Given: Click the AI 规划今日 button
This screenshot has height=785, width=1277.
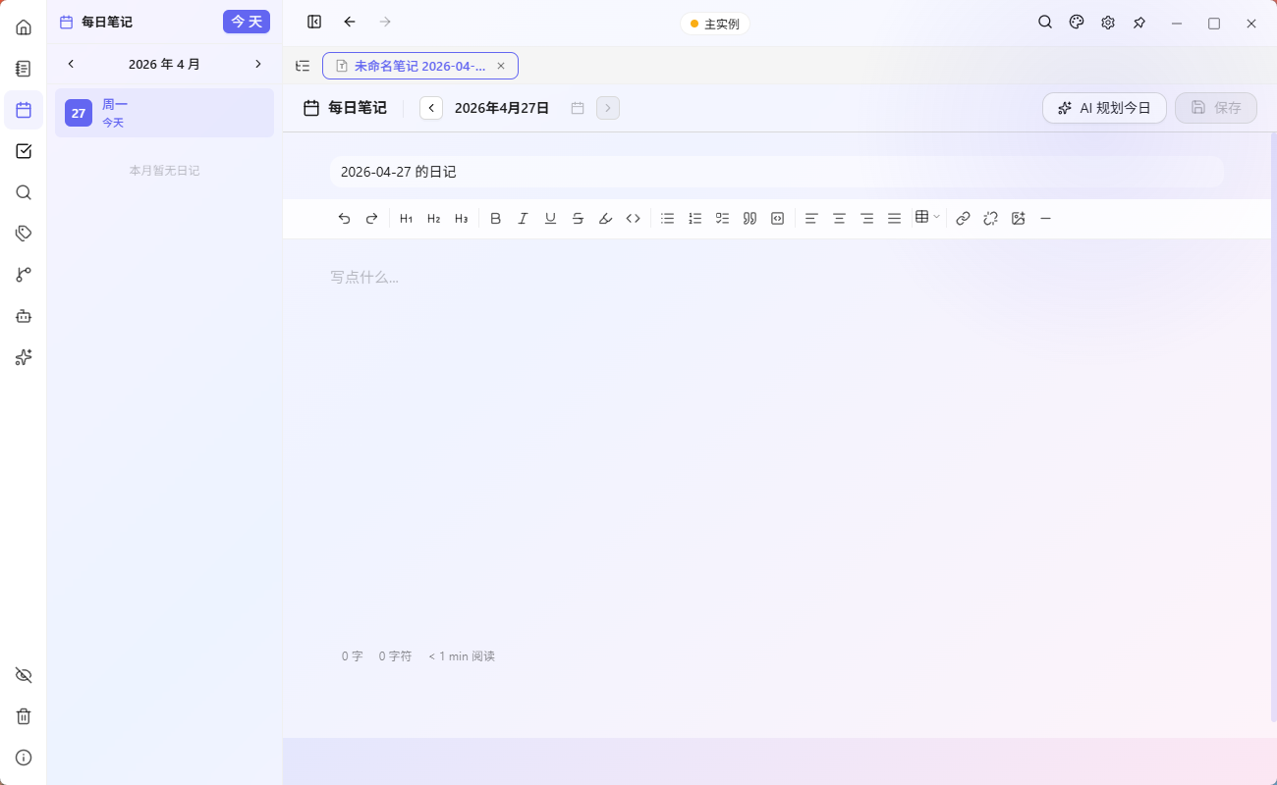Looking at the screenshot, I should click(1104, 108).
